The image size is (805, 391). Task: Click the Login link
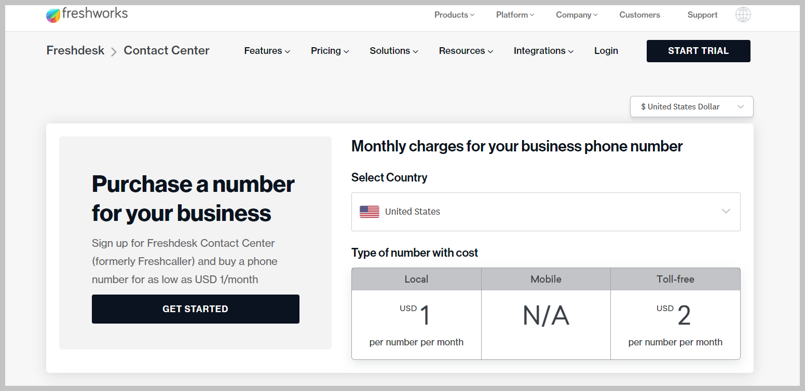(x=606, y=51)
